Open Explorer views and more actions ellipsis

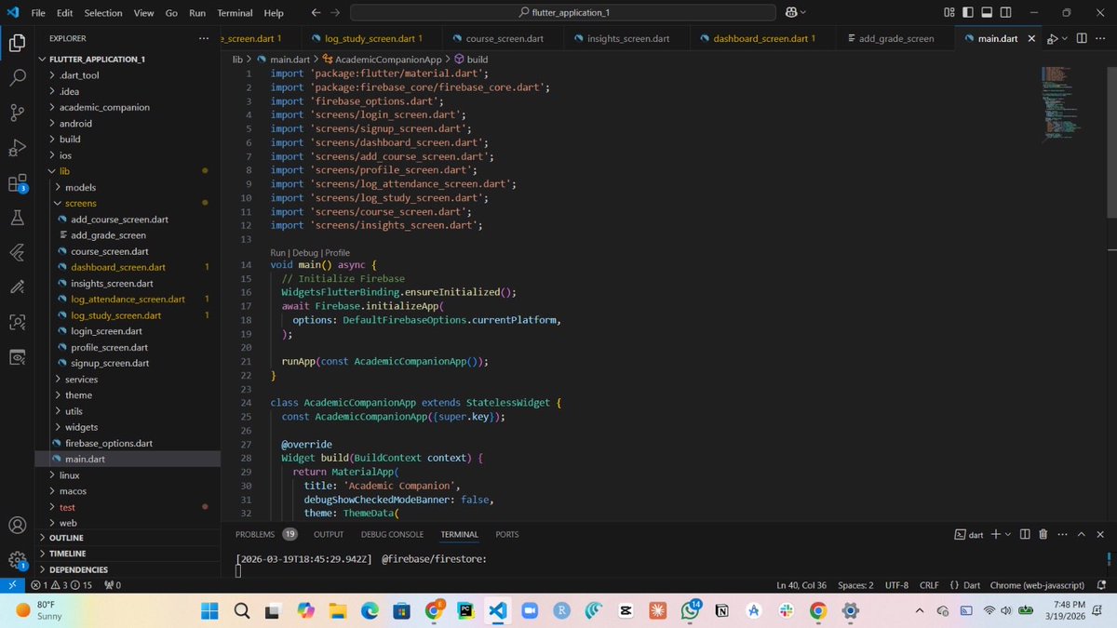[x=204, y=38]
